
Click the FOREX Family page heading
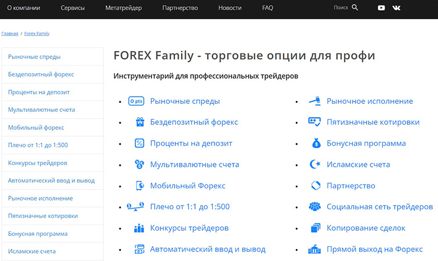click(244, 56)
